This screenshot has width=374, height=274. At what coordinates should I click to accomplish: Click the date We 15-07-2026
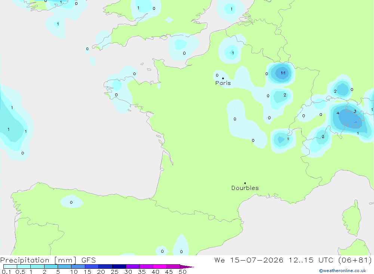pyautogui.click(x=249, y=260)
